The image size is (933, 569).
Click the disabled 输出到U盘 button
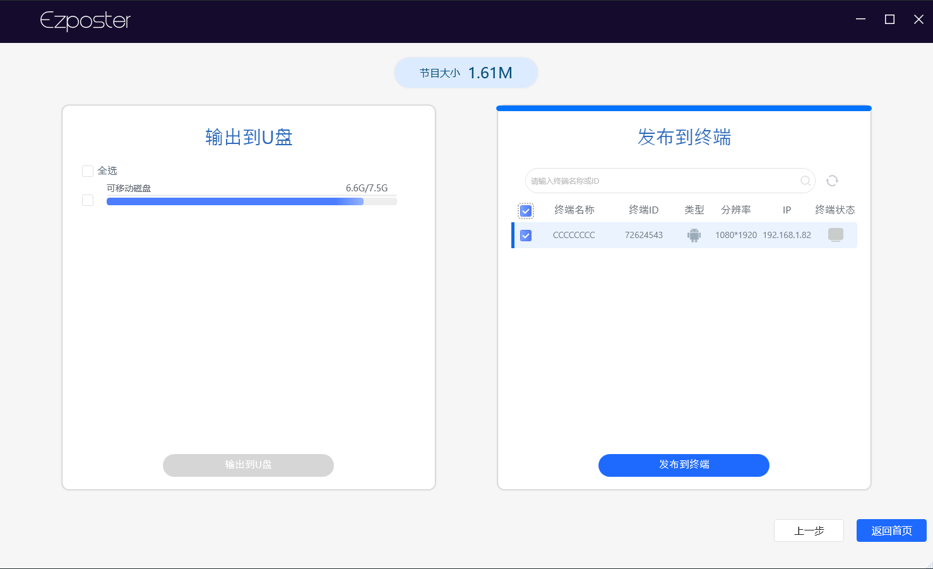pyautogui.click(x=248, y=465)
